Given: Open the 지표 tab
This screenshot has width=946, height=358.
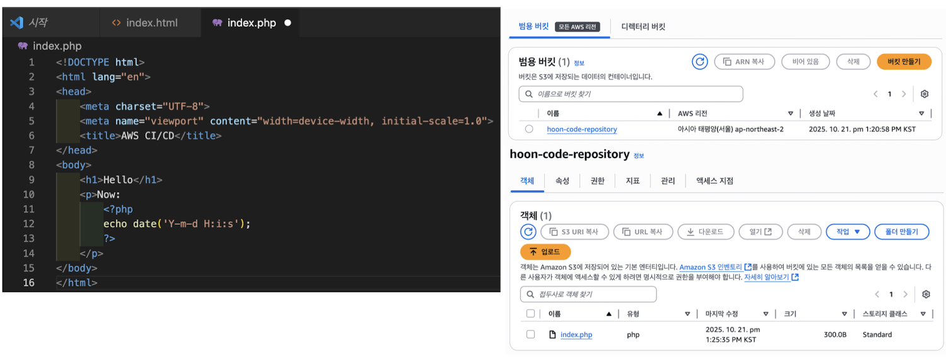Looking at the screenshot, I should [x=633, y=181].
